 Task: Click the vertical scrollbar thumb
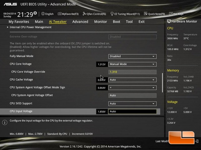tap(162, 83)
